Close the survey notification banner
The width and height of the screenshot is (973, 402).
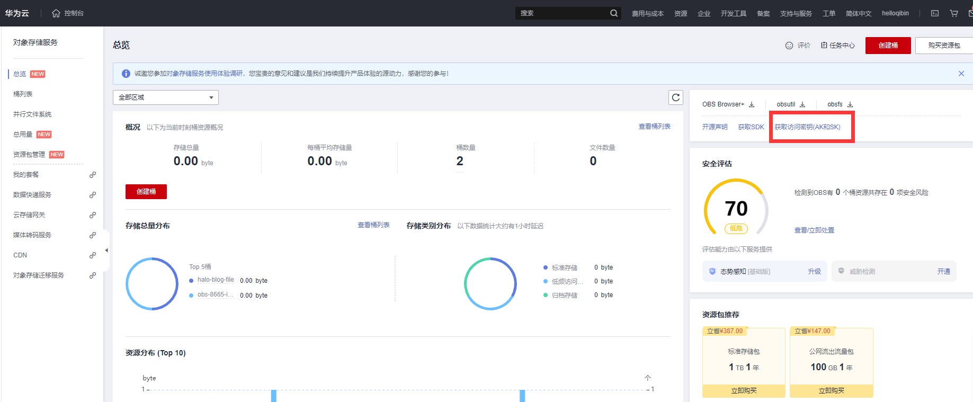click(x=961, y=74)
